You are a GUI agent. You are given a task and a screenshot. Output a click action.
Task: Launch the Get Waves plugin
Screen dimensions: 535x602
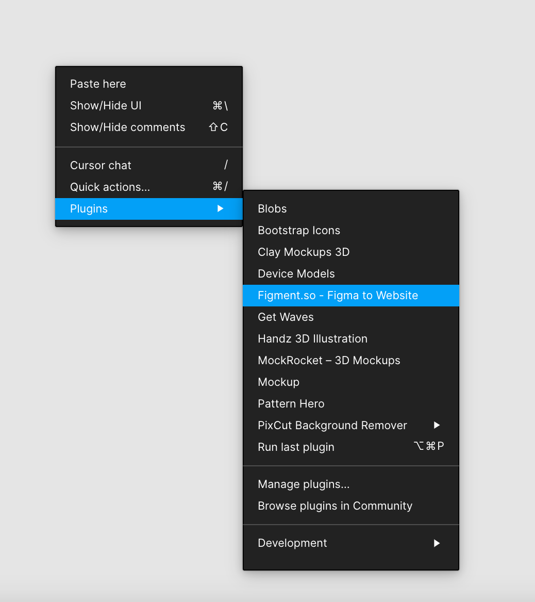pos(351,317)
